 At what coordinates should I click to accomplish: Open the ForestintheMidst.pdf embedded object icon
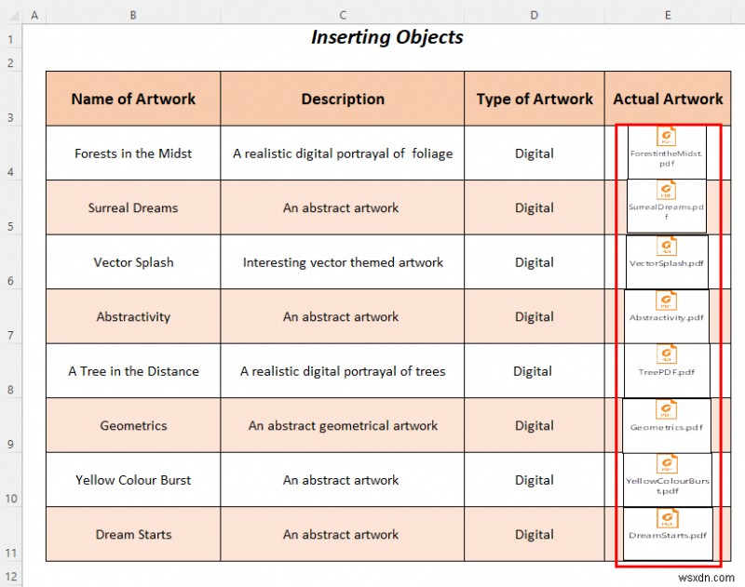[x=667, y=152]
